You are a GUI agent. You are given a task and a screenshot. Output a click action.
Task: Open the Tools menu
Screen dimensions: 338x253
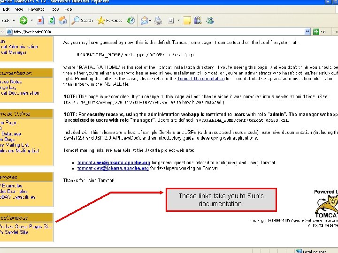(x=54, y=9)
